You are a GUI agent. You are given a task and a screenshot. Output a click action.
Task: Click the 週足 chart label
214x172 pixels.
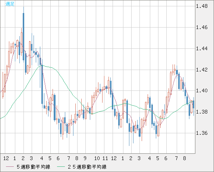pyautogui.click(x=10, y=4)
